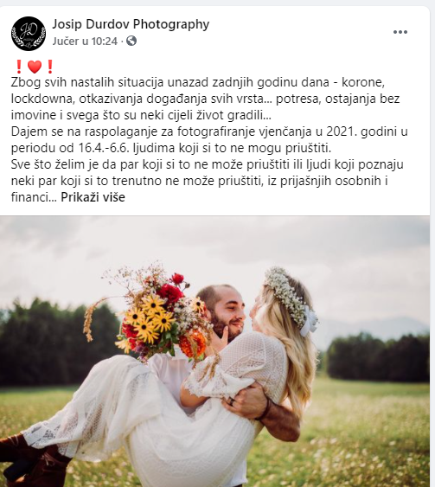This screenshot has height=487, width=435.
Task: Open the post timestamp Jučer u 10:24
Action: click(x=85, y=41)
